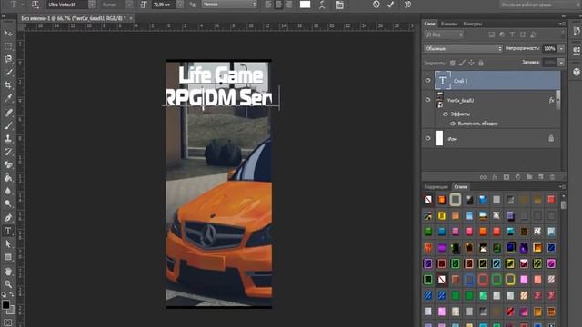Open Layers panel flyout menu

click(x=562, y=24)
